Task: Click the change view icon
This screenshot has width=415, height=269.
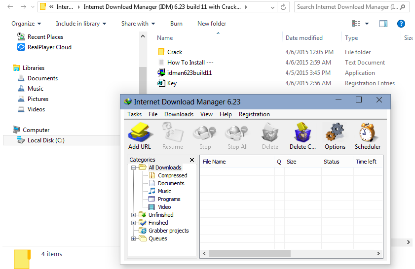Action: coord(356,24)
